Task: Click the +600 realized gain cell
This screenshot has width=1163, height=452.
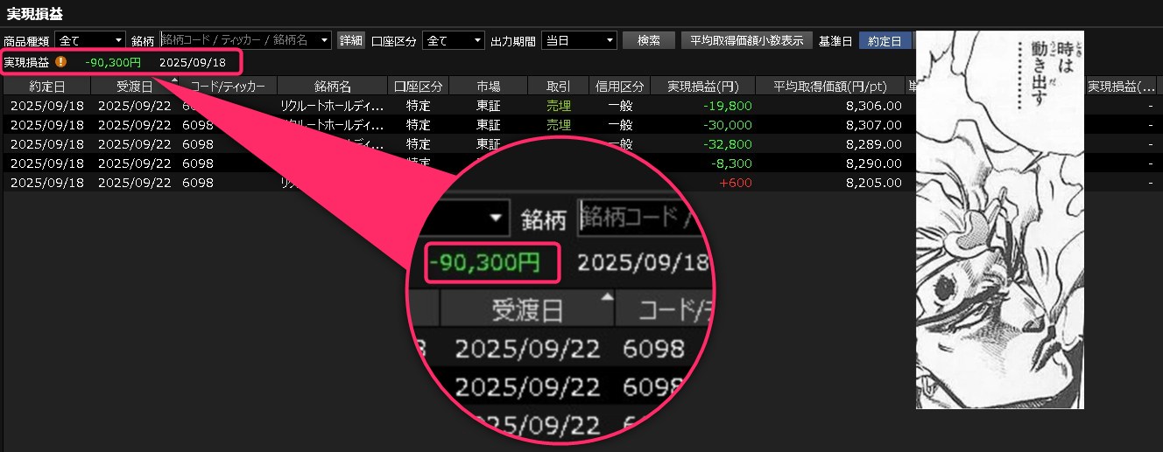Action: coord(736,183)
